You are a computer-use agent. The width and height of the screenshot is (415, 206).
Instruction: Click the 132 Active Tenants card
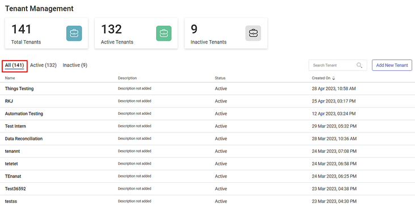[x=136, y=33]
